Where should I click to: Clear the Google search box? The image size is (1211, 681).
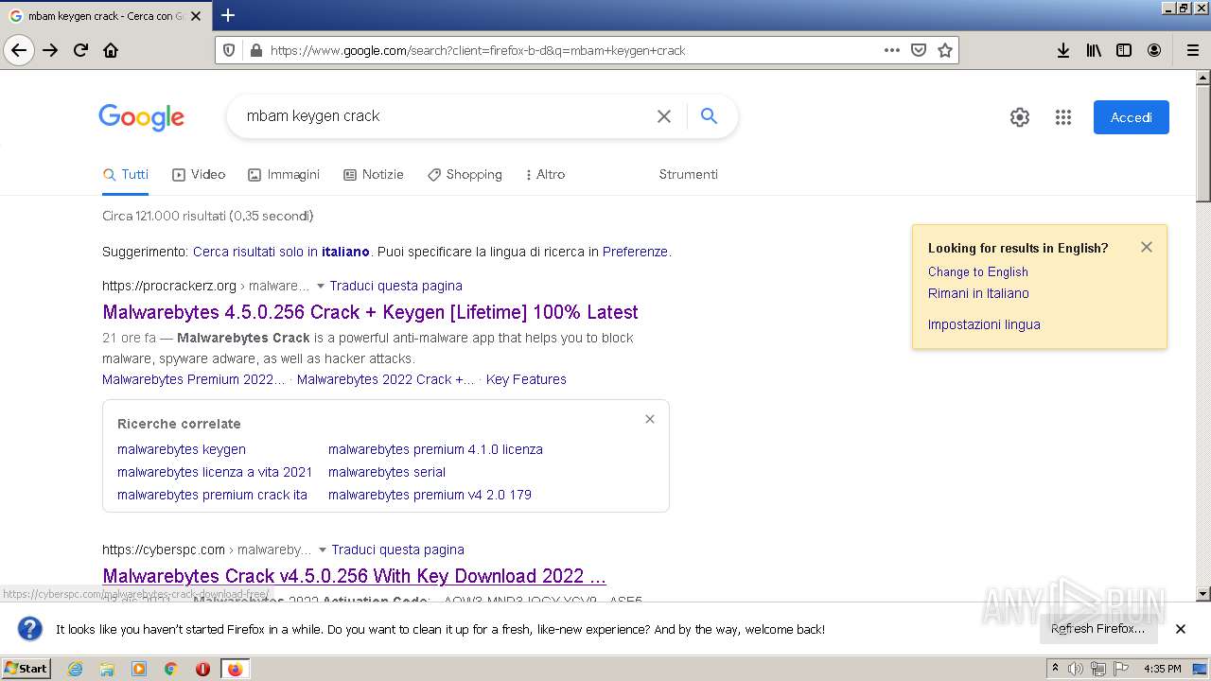coord(664,116)
